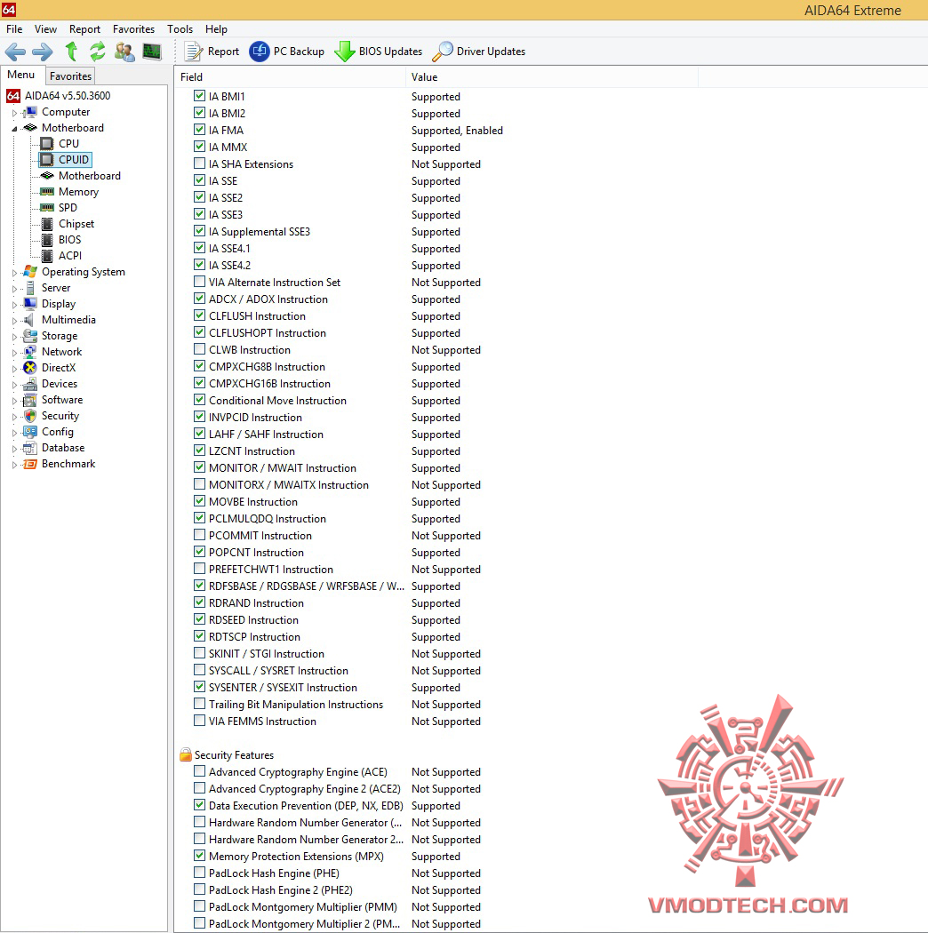Check for BIOS Updates
Screen dimensions: 928x933
pos(378,52)
